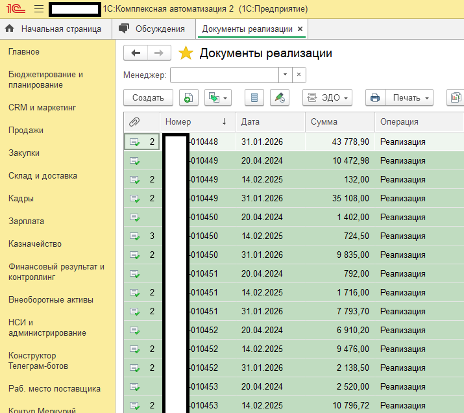This screenshot has width=464, height=413.
Task: Click attachment count 3 in the 724,50 row
Action: click(152, 236)
